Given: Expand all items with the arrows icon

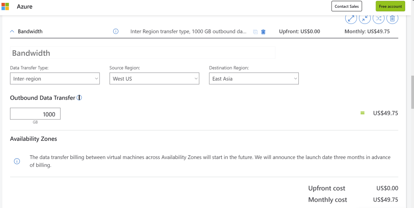Looking at the screenshot, I should coord(351,19).
